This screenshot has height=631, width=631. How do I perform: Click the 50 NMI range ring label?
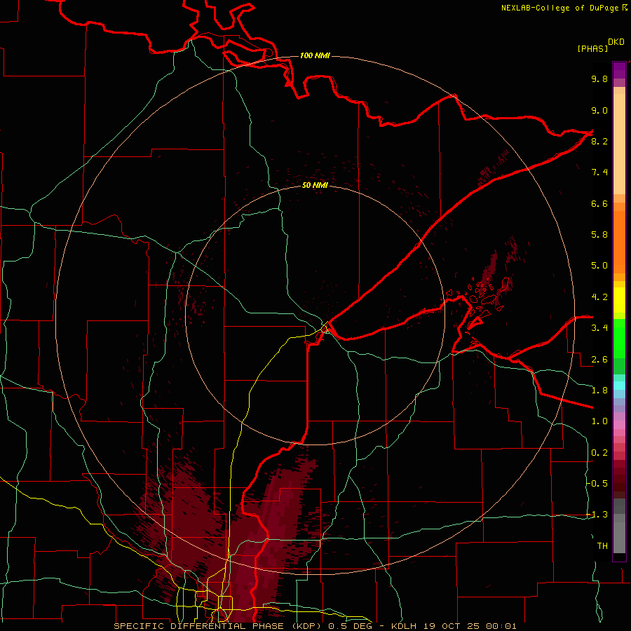315,185
